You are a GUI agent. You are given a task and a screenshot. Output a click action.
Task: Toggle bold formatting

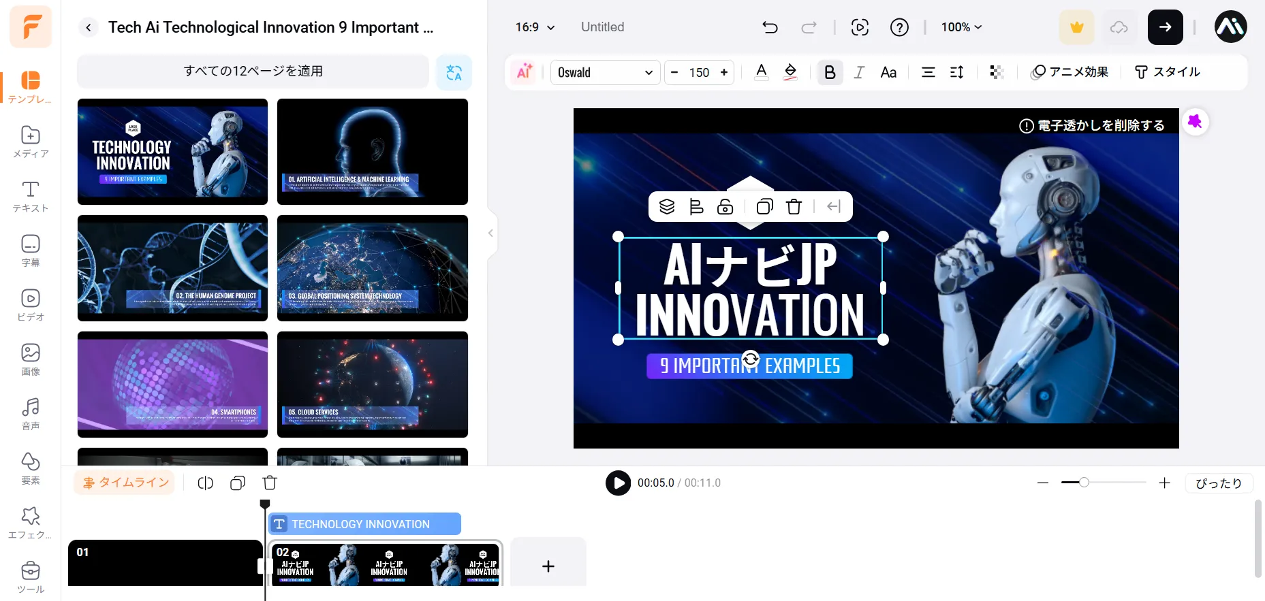click(x=830, y=72)
